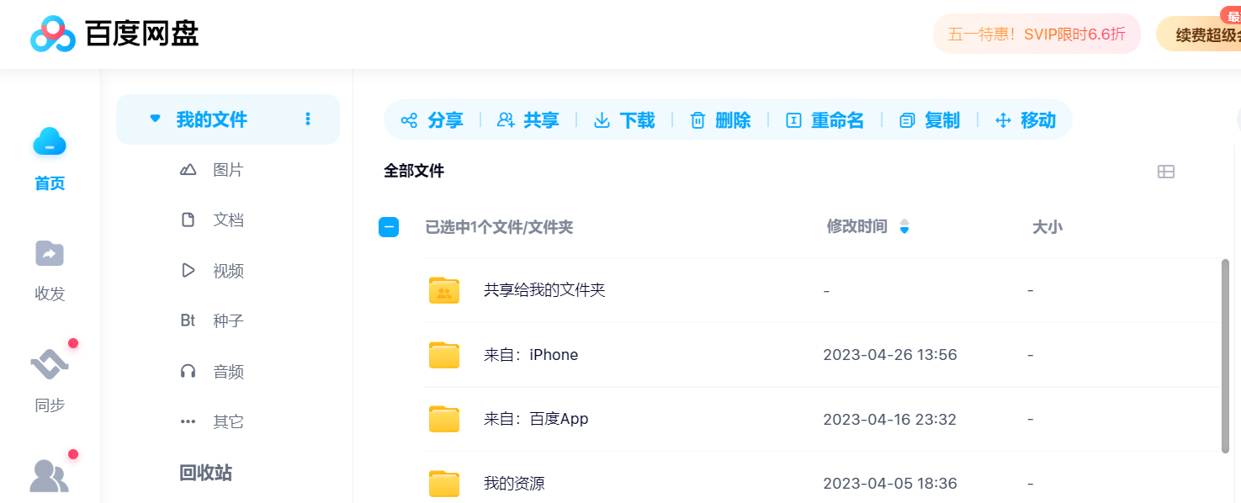Switch file list to grid view
Screen dimensions: 1241x503
(x=1166, y=171)
